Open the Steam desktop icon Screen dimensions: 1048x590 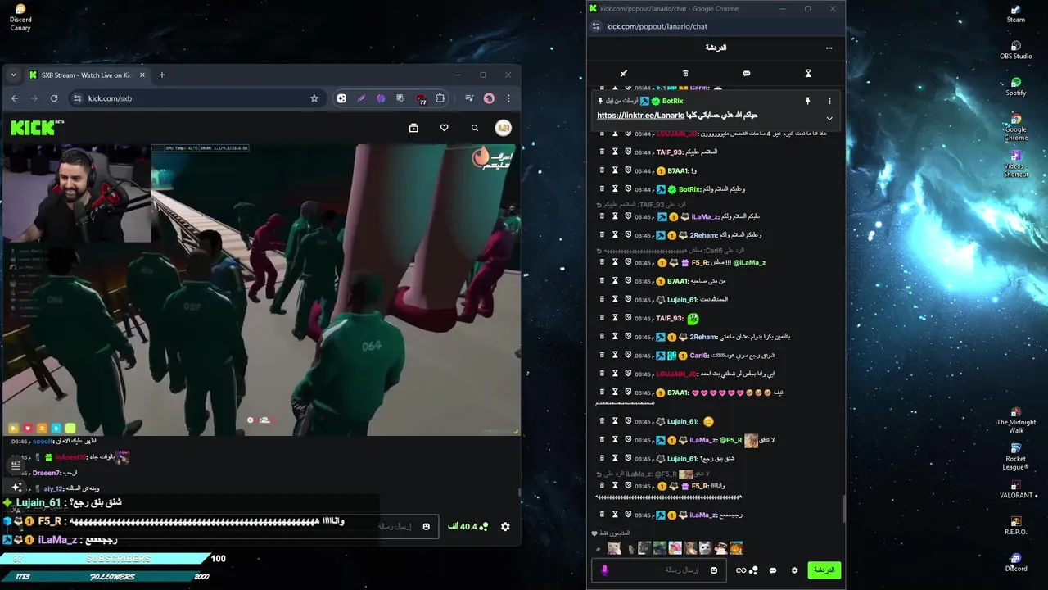(x=1016, y=14)
